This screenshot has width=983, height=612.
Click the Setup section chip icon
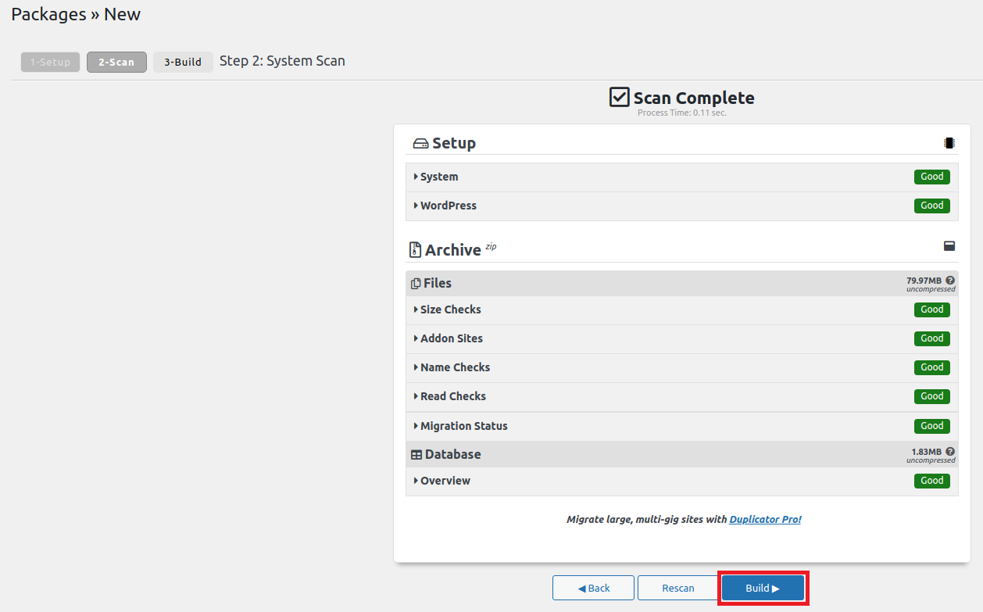[x=949, y=143]
